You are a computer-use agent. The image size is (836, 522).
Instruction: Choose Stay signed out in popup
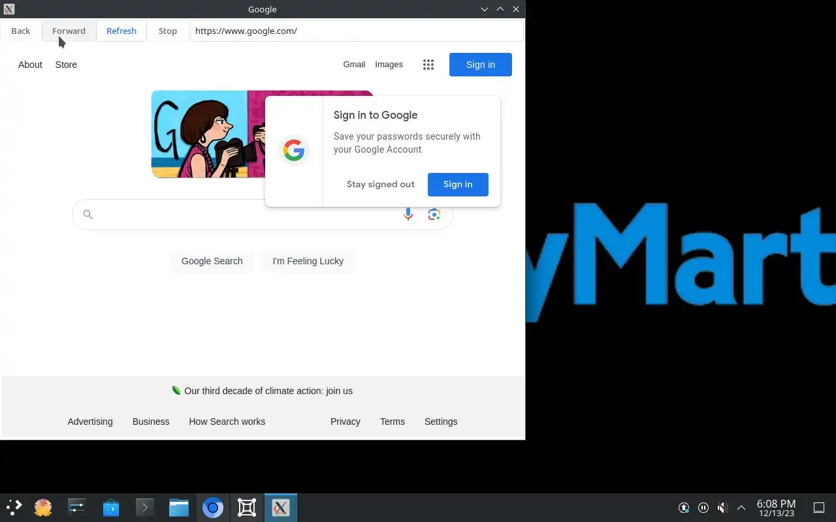[x=381, y=184]
